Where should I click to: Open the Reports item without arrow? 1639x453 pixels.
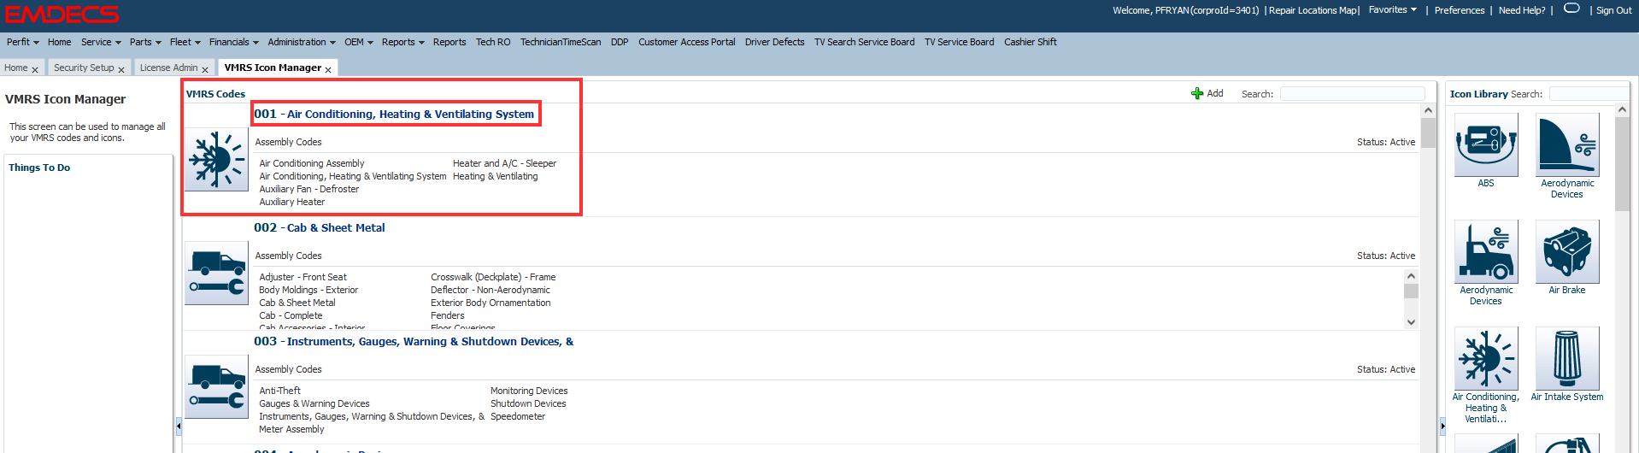(449, 42)
